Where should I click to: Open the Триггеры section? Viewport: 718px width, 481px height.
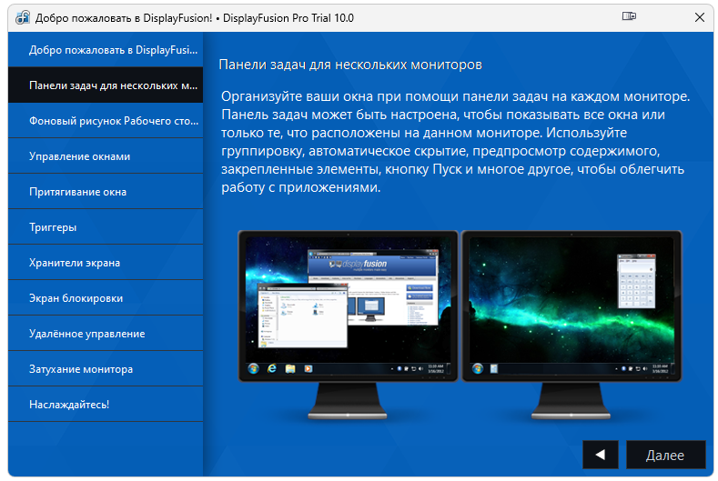point(106,227)
